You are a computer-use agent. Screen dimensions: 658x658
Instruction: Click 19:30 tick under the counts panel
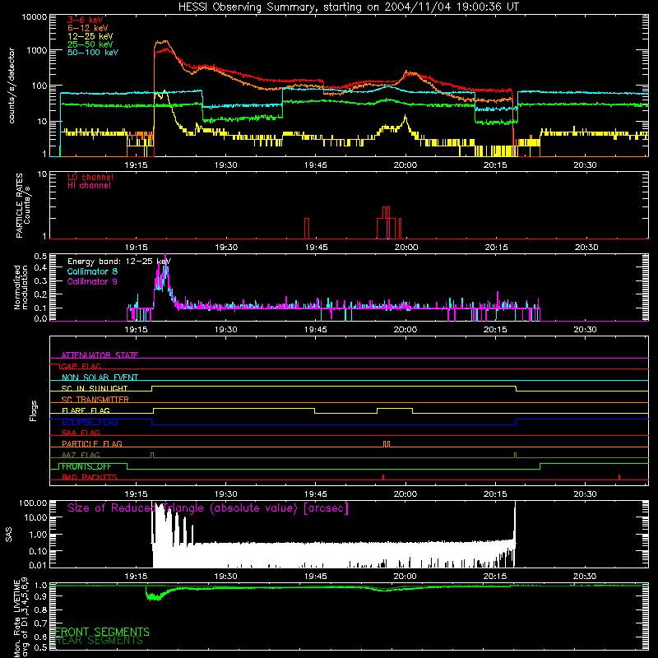225,165
